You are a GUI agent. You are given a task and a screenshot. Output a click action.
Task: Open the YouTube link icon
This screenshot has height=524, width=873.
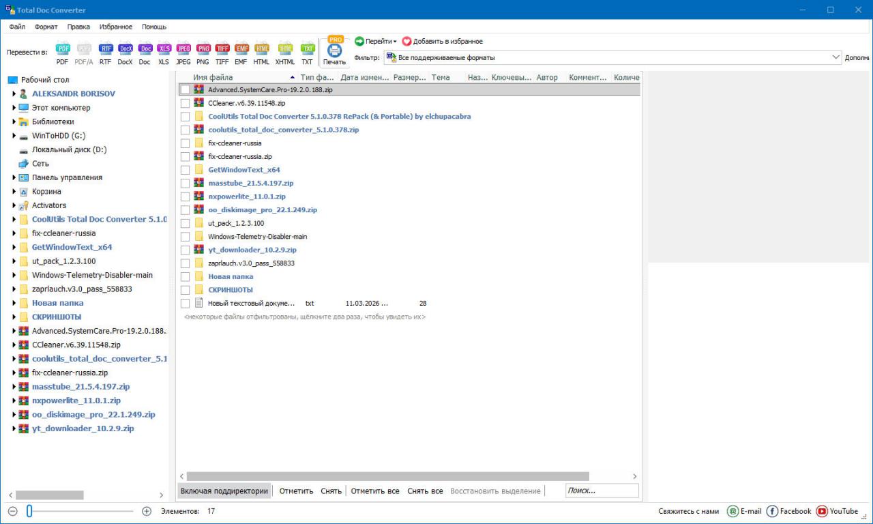pyautogui.click(x=822, y=511)
